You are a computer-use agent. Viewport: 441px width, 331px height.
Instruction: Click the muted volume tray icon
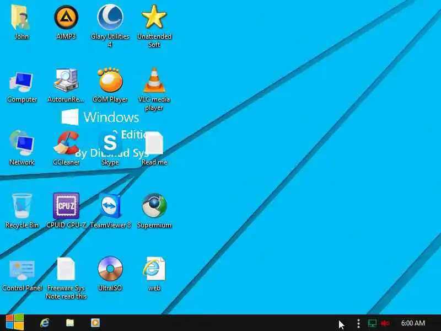pyautogui.click(x=385, y=323)
